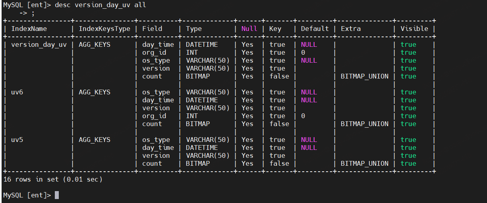Click the uv5 index name
The height and width of the screenshot is (203, 487).
(17, 140)
